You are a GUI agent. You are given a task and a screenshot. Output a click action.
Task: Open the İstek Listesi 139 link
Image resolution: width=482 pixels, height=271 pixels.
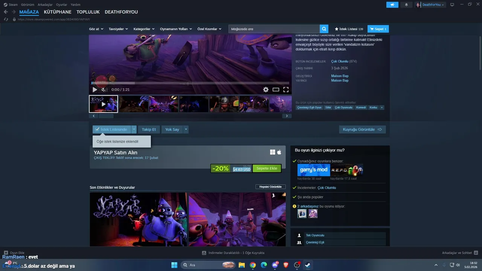tap(349, 29)
